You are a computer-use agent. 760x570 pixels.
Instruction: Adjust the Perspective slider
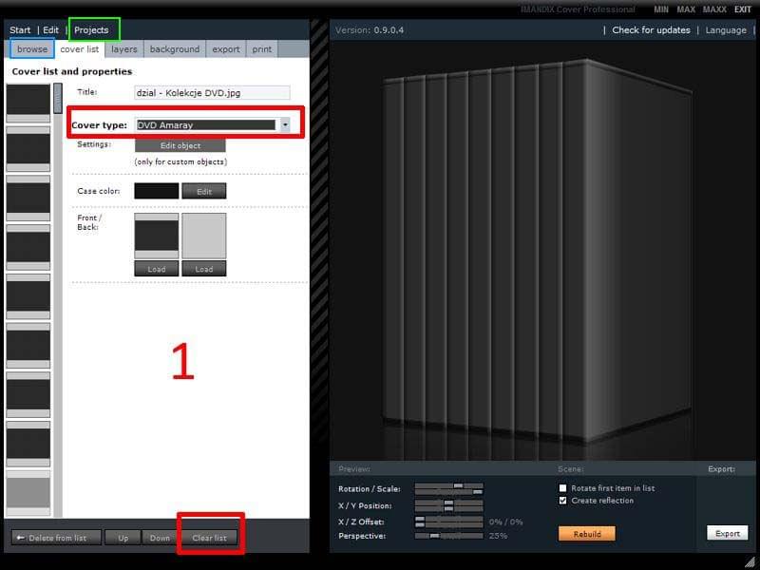pyautogui.click(x=448, y=536)
